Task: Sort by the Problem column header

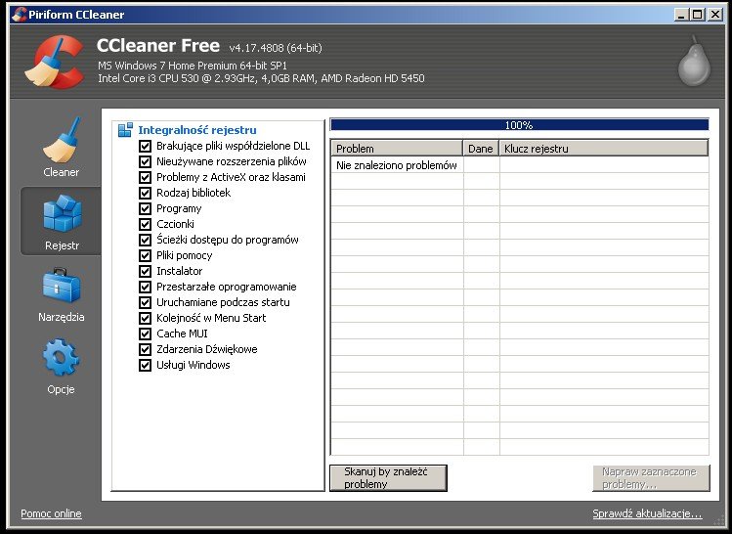Action: pyautogui.click(x=397, y=148)
